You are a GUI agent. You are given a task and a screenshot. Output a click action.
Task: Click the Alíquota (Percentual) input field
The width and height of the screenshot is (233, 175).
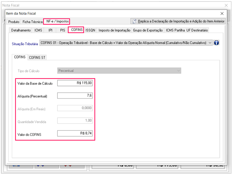pos(75,96)
